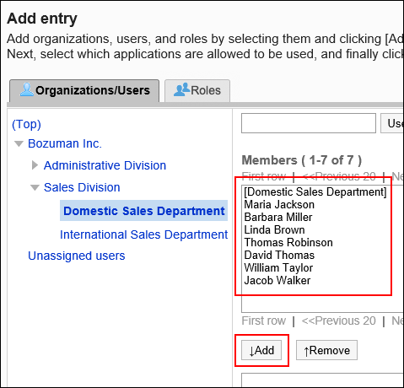Screen dimensions: 404x388
Task: Select Jacob Walker in members list
Action: tap(277, 281)
